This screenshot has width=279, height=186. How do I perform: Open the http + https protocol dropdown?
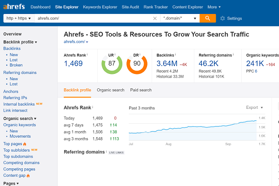(x=19, y=18)
